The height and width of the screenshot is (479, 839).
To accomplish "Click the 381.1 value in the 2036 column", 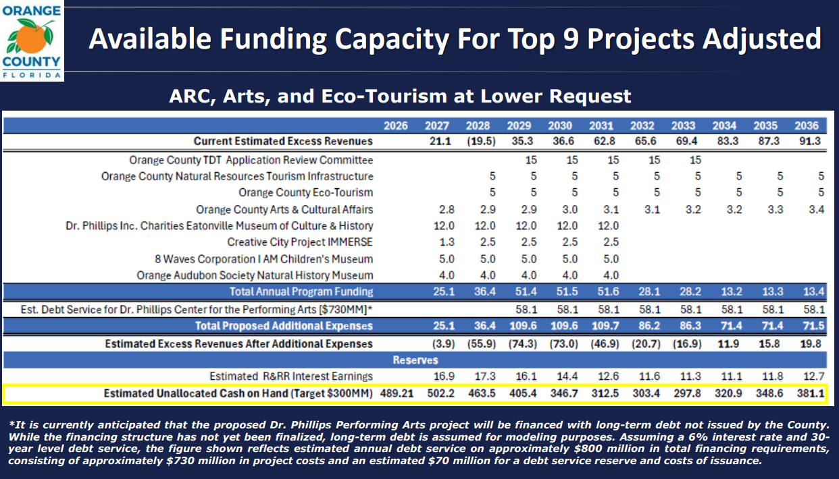I will click(810, 394).
